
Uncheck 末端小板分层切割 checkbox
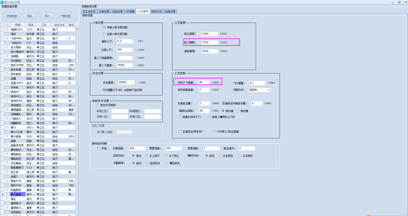[104, 27]
